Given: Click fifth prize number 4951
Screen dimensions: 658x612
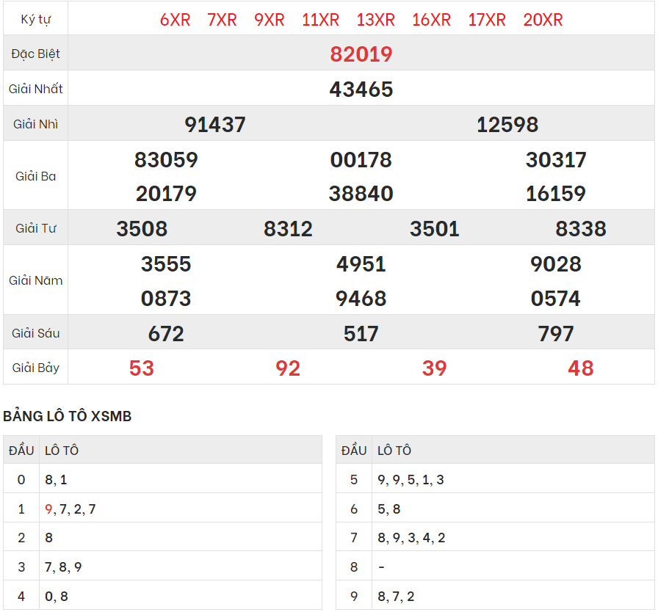Looking at the screenshot, I should point(361,264).
